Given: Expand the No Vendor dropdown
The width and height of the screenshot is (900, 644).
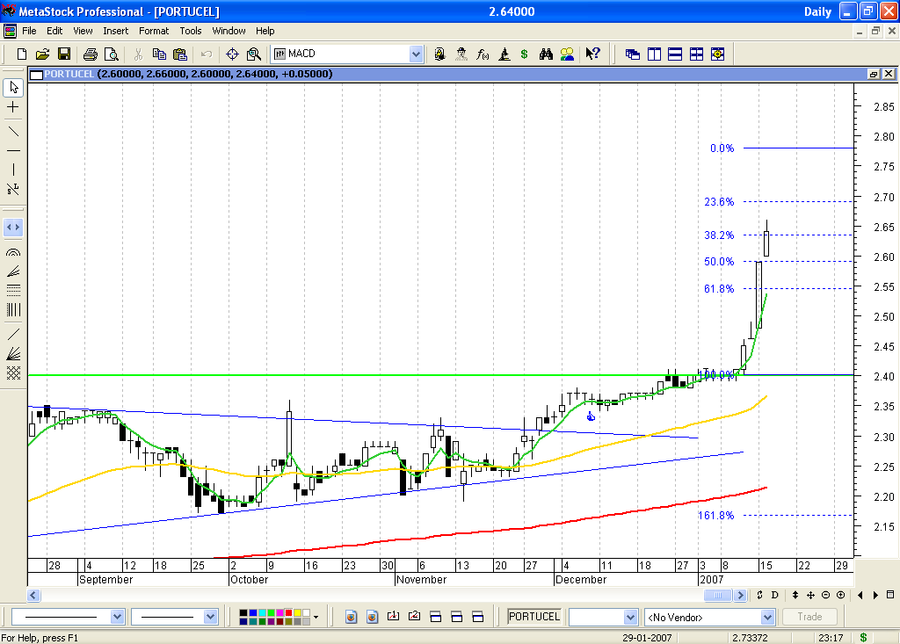Looking at the screenshot, I should click(766, 617).
